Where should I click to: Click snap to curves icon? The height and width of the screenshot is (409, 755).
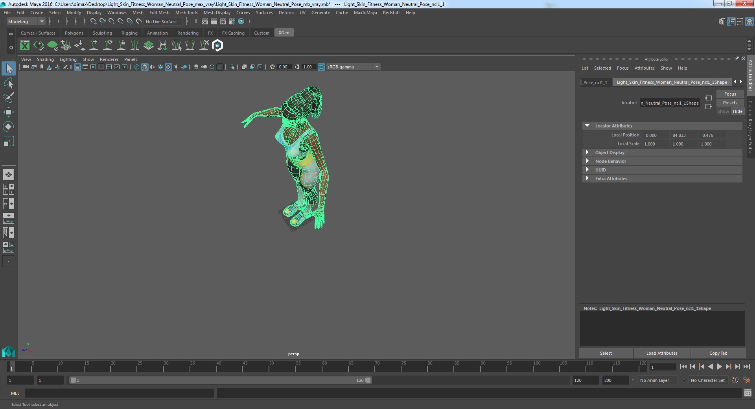click(102, 22)
